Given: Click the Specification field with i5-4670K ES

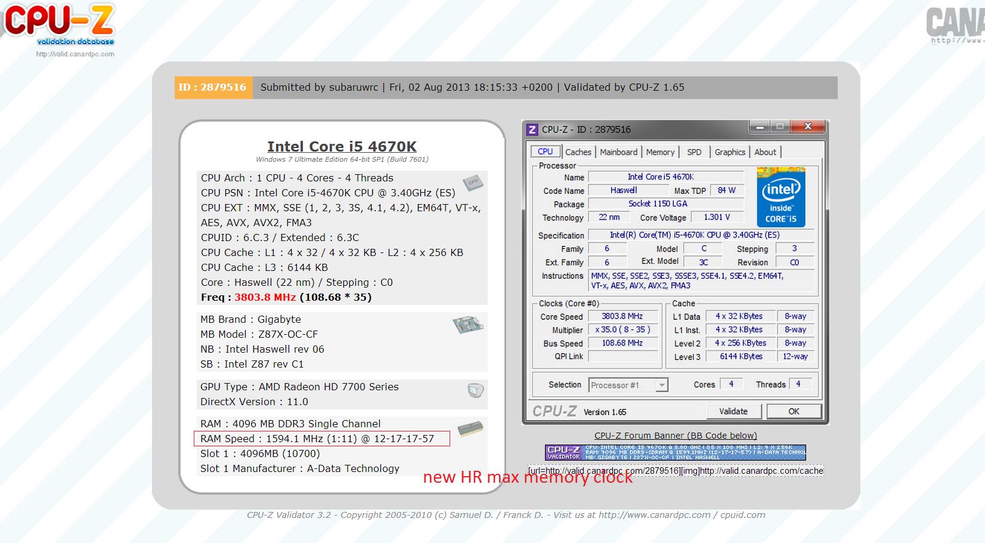Looking at the screenshot, I should pos(701,235).
